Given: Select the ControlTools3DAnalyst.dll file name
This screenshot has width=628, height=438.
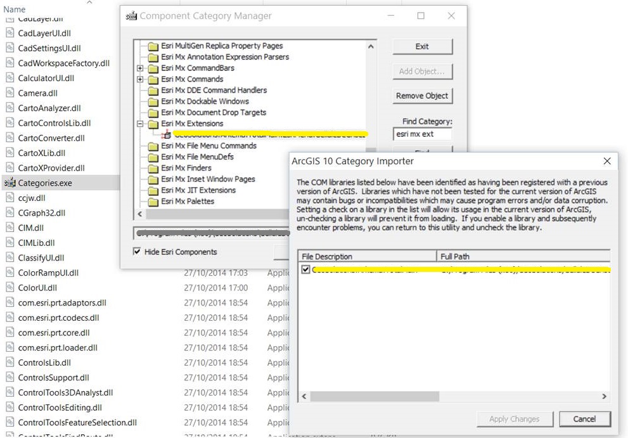Looking at the screenshot, I should click(x=66, y=393).
